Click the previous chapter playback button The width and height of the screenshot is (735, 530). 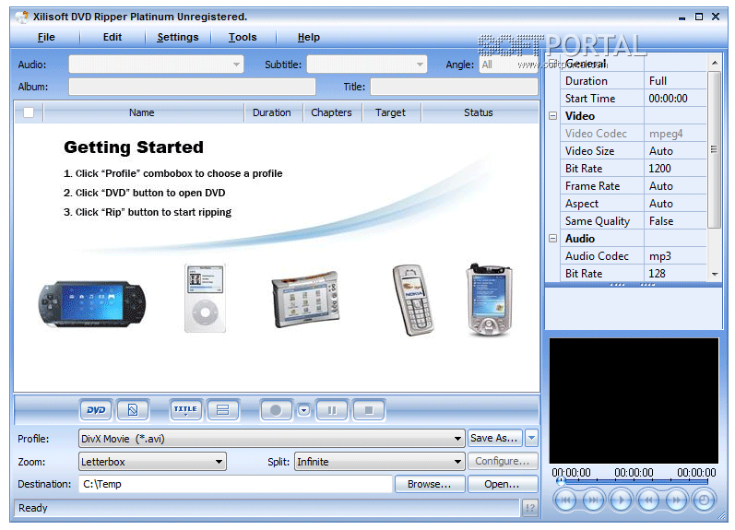(x=566, y=500)
